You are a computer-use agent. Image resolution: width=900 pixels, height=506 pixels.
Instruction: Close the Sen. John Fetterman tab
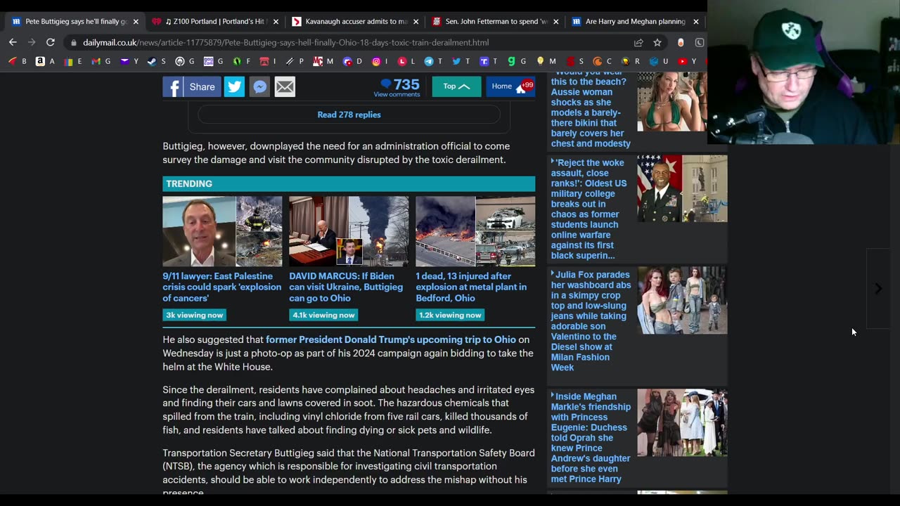pyautogui.click(x=555, y=22)
